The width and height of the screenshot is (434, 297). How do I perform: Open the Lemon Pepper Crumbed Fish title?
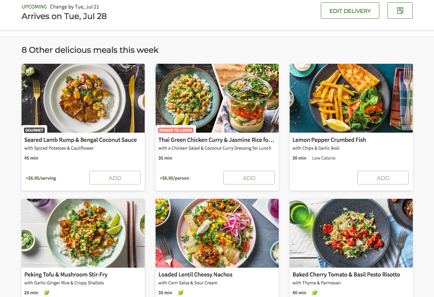point(329,140)
